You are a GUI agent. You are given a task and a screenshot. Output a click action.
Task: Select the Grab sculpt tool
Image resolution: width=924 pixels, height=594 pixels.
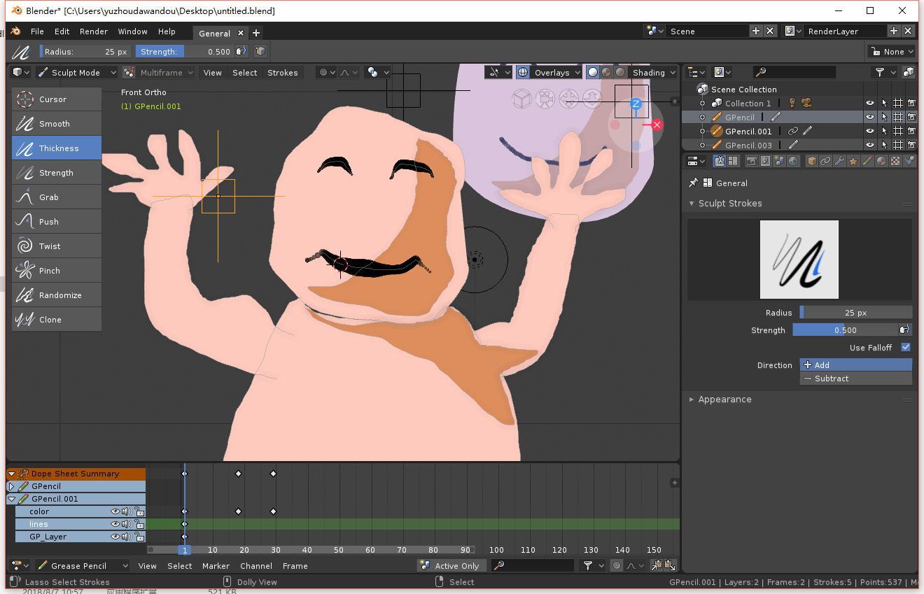[x=56, y=197]
